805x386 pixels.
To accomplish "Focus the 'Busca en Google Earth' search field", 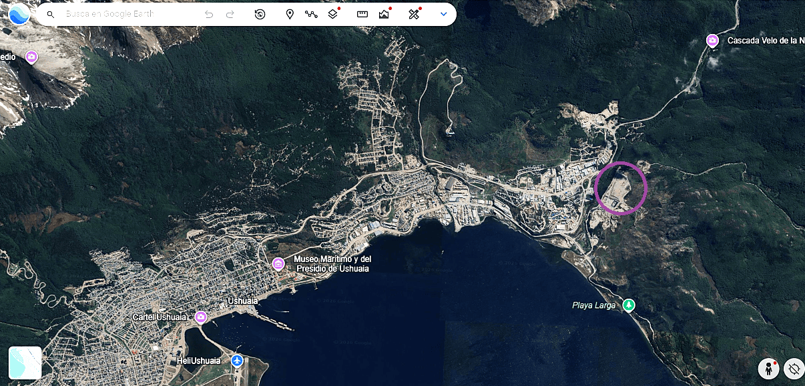I will click(x=127, y=14).
